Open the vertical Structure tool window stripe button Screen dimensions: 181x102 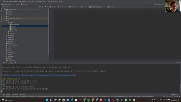pyautogui.click(x=1, y=18)
